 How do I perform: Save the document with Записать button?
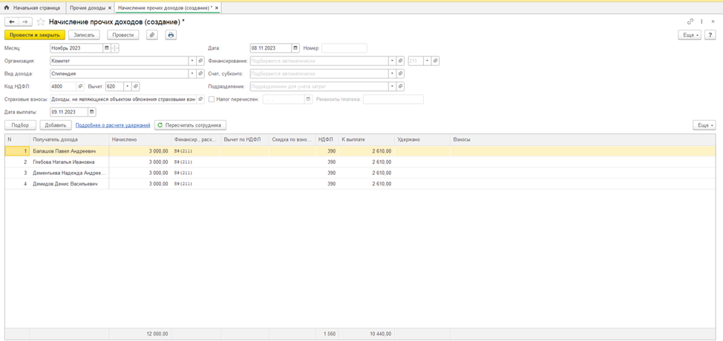point(84,35)
